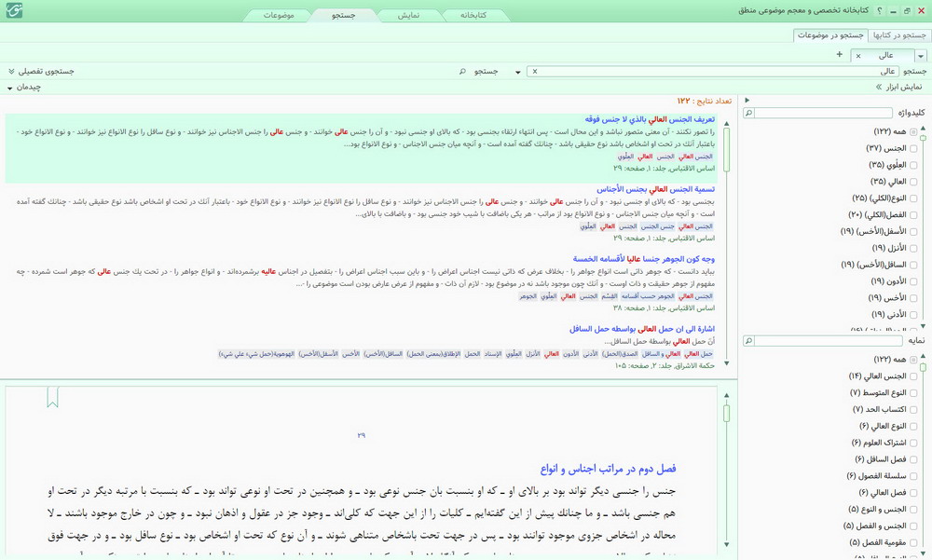Expand جستجوی تفصیلی advanced search

point(41,72)
